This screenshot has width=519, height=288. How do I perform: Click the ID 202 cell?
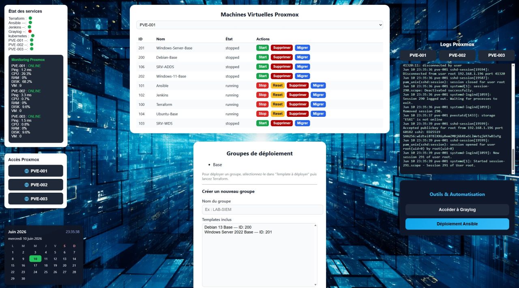point(142,76)
